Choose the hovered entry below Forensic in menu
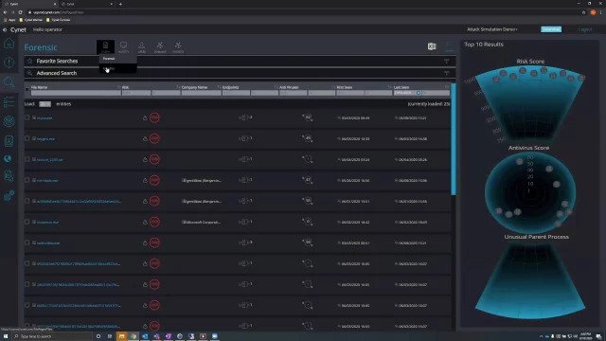This screenshot has width=606, height=341. click(x=117, y=68)
